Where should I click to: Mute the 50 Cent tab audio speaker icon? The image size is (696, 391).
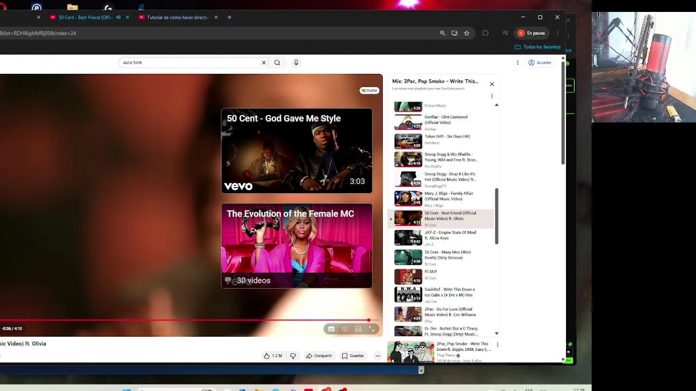[119, 17]
